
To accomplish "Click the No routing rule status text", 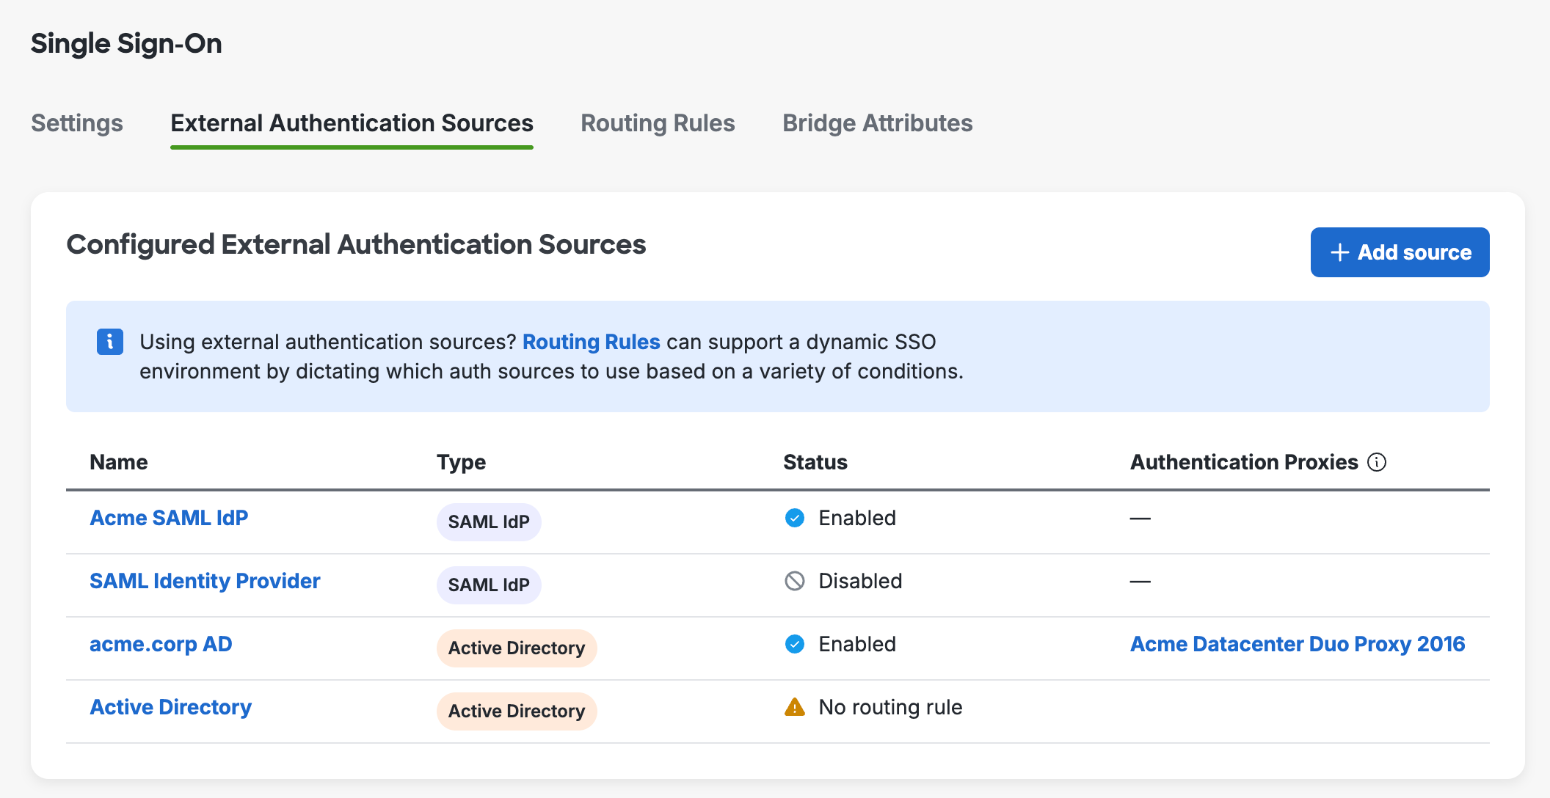I will 890,707.
